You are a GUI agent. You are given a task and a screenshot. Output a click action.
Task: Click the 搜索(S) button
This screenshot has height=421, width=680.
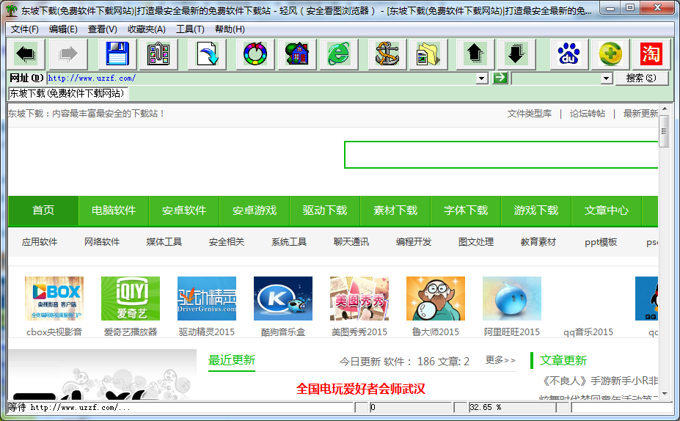click(641, 78)
